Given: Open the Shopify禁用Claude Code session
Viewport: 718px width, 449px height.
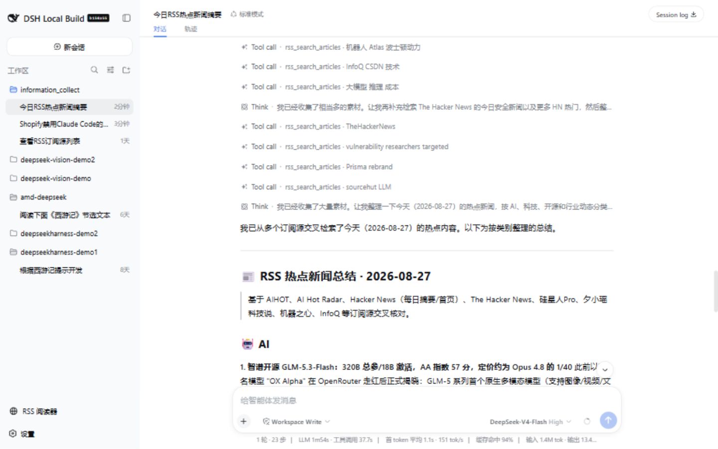Looking at the screenshot, I should 69,124.
